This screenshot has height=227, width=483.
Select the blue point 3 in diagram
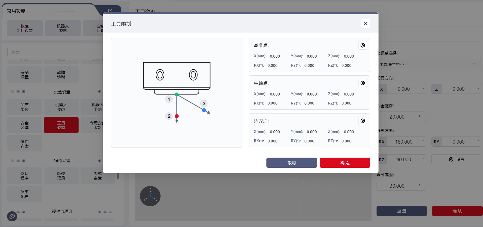pos(204,110)
